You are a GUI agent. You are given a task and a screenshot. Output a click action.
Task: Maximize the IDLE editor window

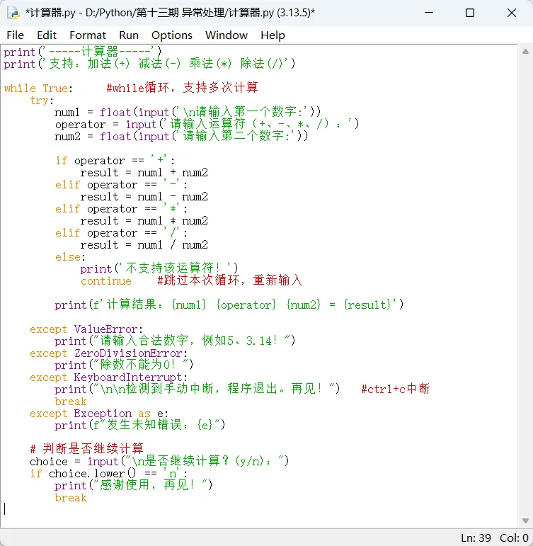click(470, 13)
